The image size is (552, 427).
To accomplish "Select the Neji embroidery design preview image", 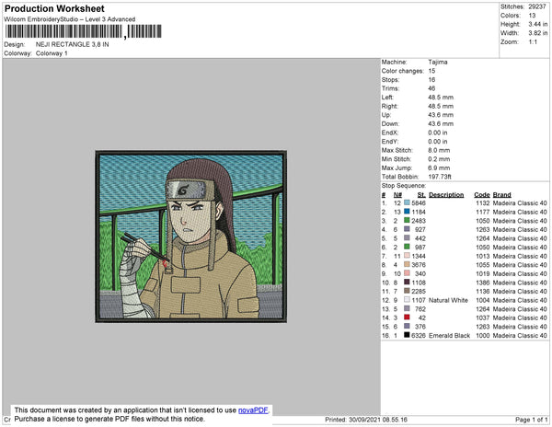I will pyautogui.click(x=190, y=237).
